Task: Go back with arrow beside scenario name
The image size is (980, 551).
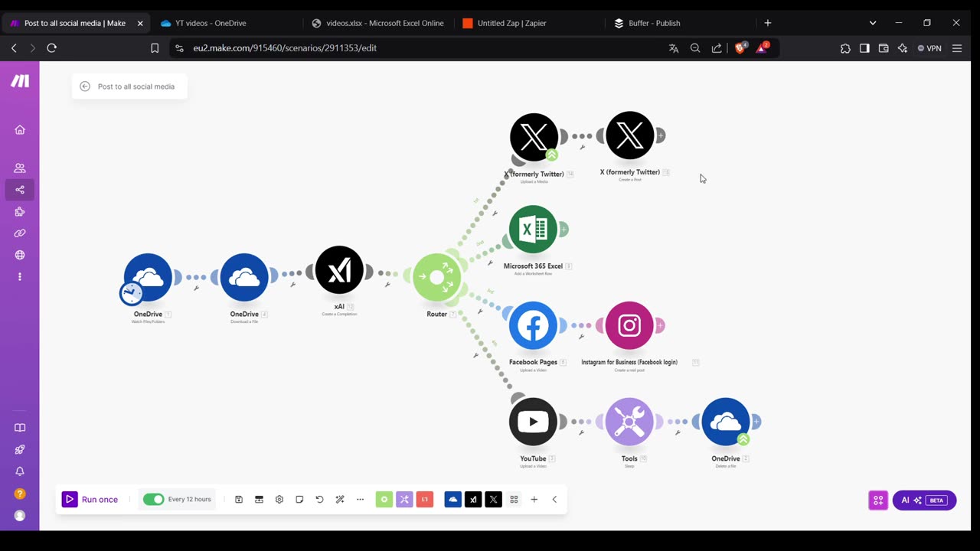Action: coord(85,86)
